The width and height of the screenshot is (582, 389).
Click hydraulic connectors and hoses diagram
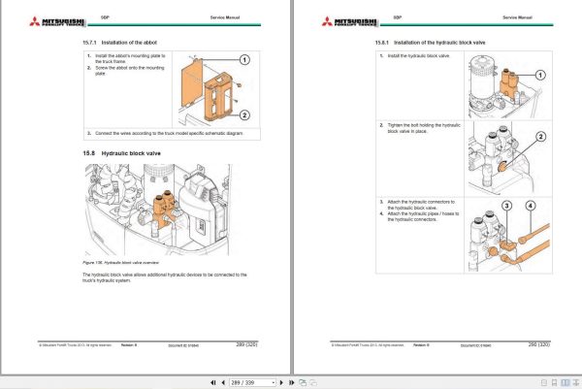[507, 236]
